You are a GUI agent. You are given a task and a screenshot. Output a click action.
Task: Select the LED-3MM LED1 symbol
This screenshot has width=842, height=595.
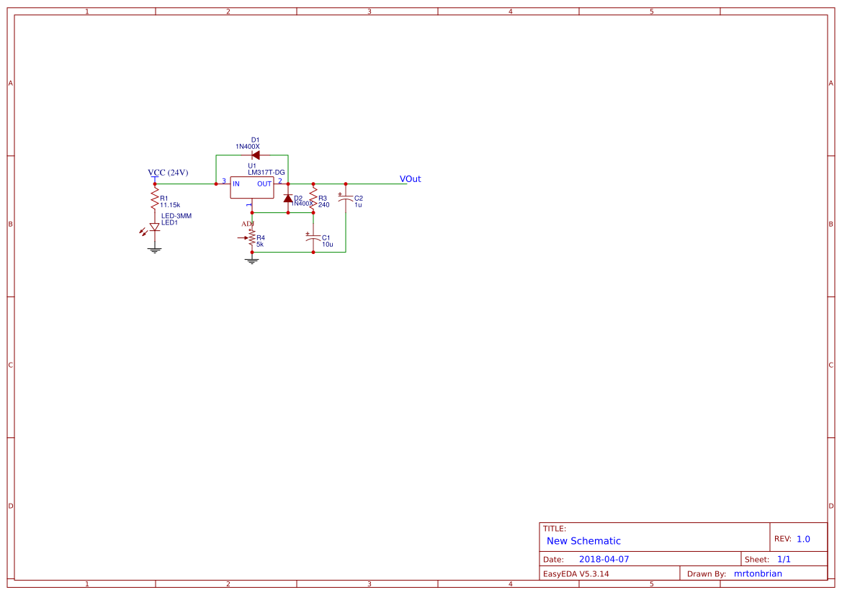point(154,227)
